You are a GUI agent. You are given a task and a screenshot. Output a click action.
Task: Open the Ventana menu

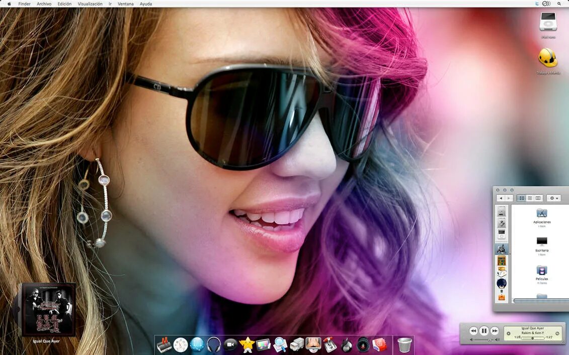tap(126, 4)
